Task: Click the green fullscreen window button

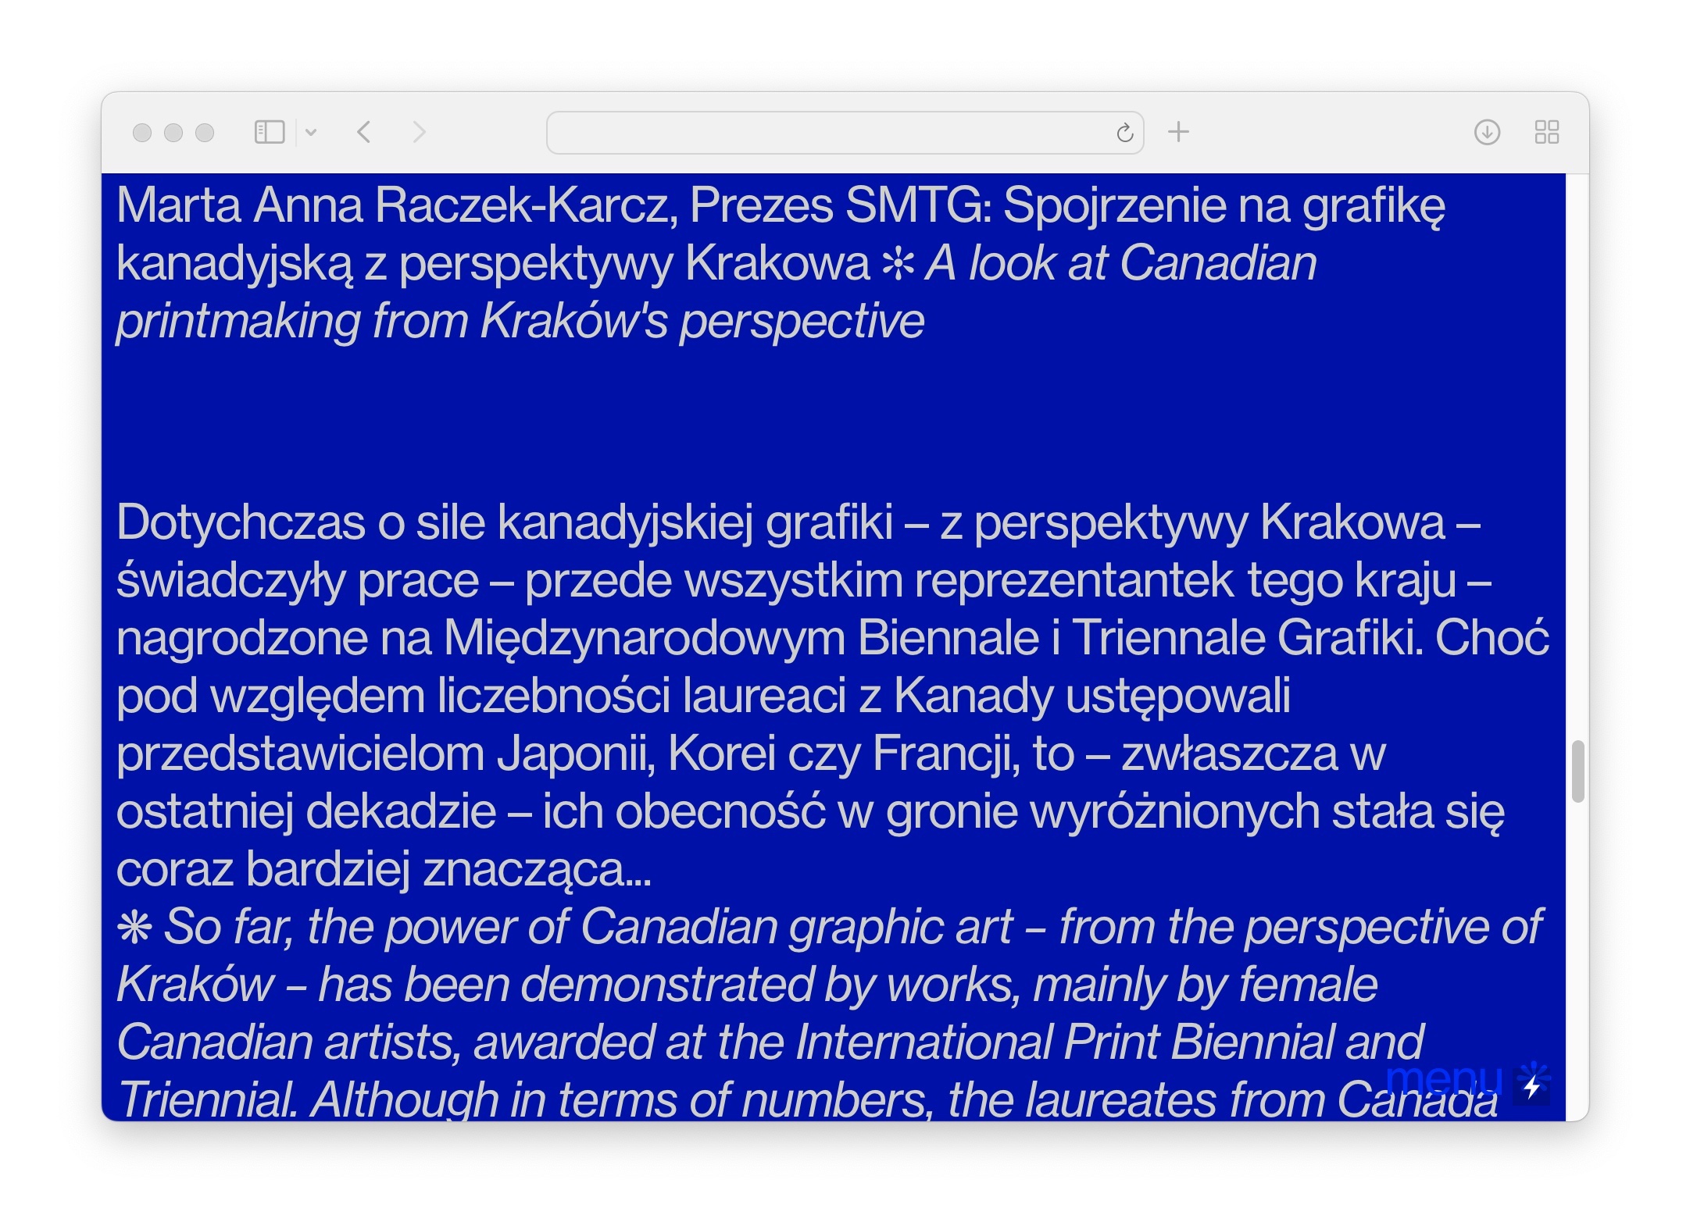Action: pyautogui.click(x=205, y=133)
